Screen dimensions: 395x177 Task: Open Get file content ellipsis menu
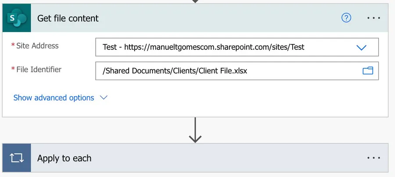tap(373, 18)
